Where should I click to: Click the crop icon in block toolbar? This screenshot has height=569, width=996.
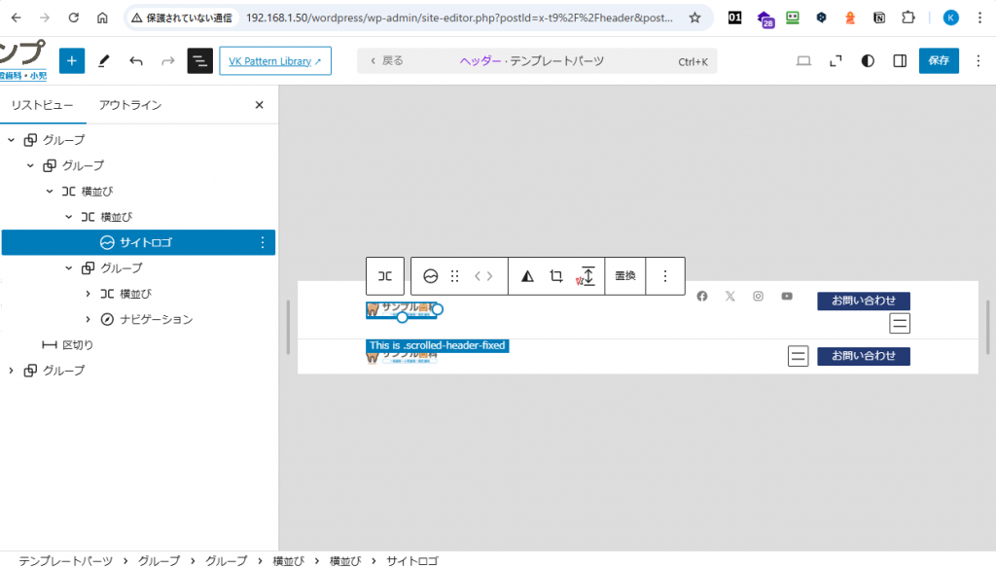point(556,276)
